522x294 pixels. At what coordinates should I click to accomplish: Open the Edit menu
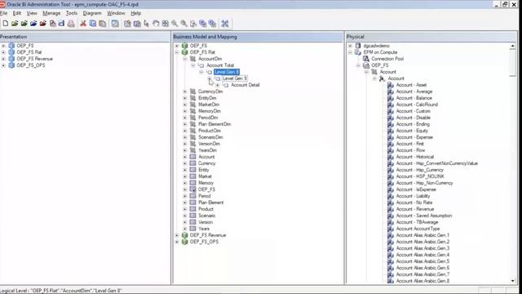pyautogui.click(x=17, y=13)
